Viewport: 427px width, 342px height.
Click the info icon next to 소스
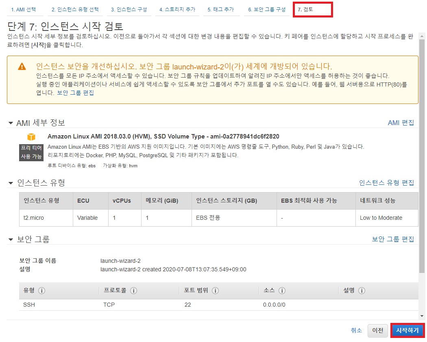click(x=282, y=291)
